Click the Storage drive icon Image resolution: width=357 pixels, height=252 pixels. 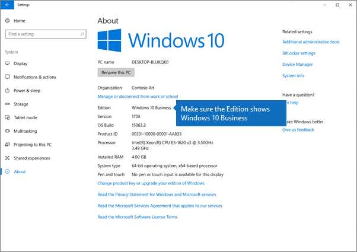point(7,104)
